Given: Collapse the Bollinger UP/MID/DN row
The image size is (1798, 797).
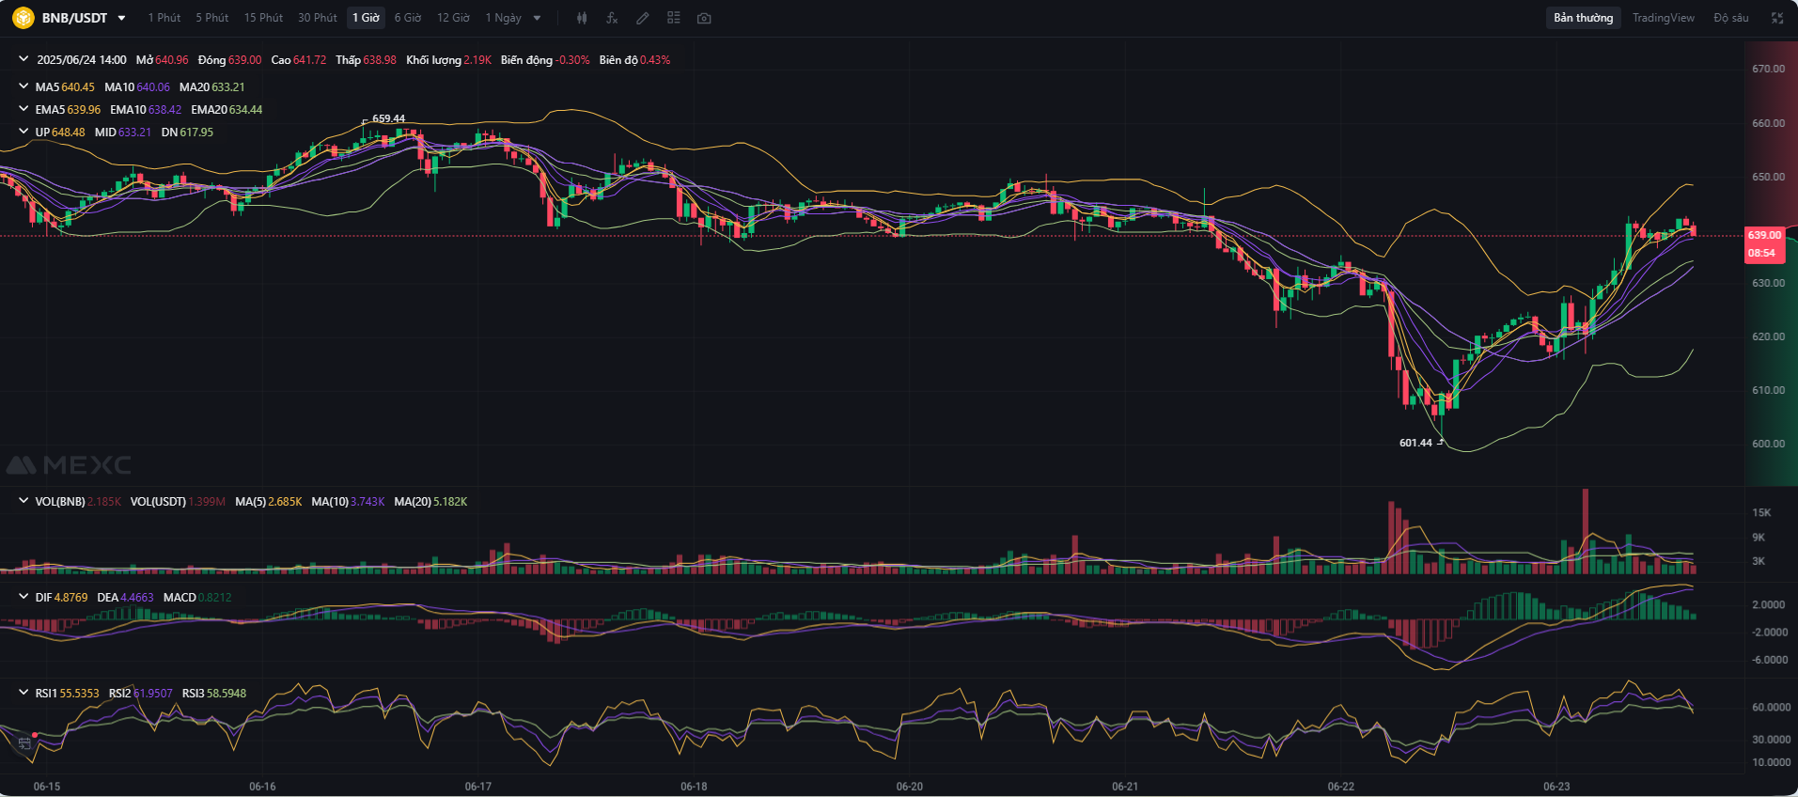Looking at the screenshot, I should click(x=23, y=132).
